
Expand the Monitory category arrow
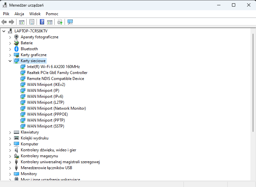click(x=10, y=174)
